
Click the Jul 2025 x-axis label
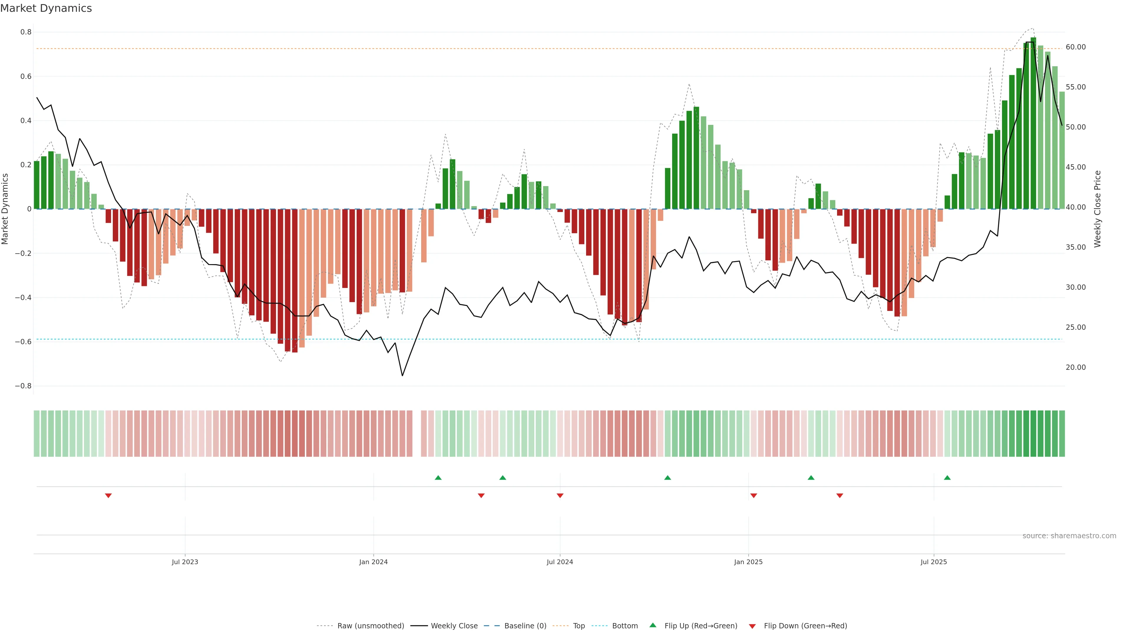tap(933, 562)
